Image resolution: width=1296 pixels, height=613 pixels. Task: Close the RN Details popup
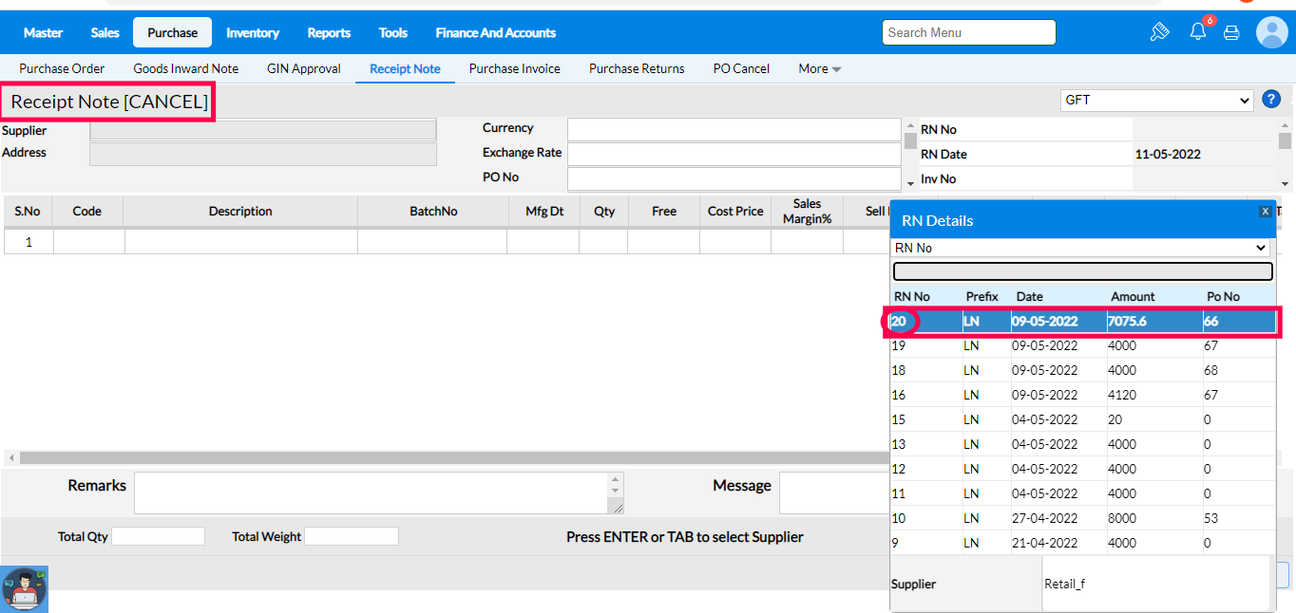(x=1265, y=212)
